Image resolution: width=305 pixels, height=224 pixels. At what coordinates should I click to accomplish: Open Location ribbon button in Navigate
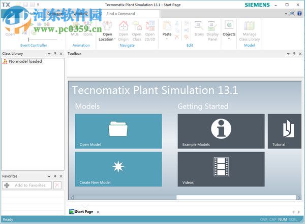tap(107, 31)
